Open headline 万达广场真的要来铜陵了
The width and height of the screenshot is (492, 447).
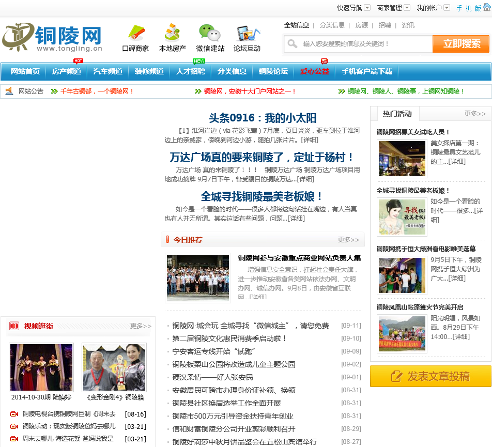(x=263, y=157)
